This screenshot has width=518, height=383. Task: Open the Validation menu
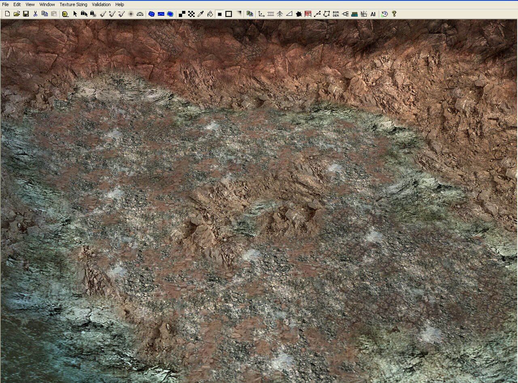[x=101, y=4]
